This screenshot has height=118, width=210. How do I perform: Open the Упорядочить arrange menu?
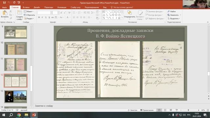pyautogui.click(x=130, y=15)
